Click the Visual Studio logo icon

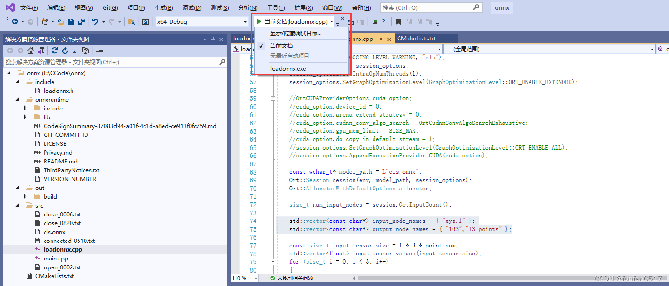coord(10,7)
